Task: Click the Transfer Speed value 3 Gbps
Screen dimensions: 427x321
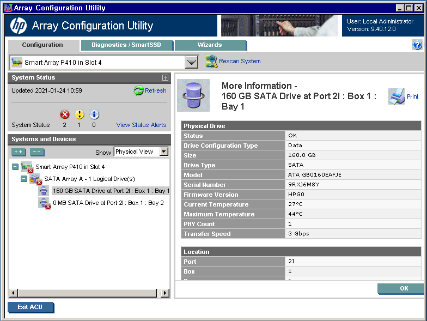Action: pos(298,233)
